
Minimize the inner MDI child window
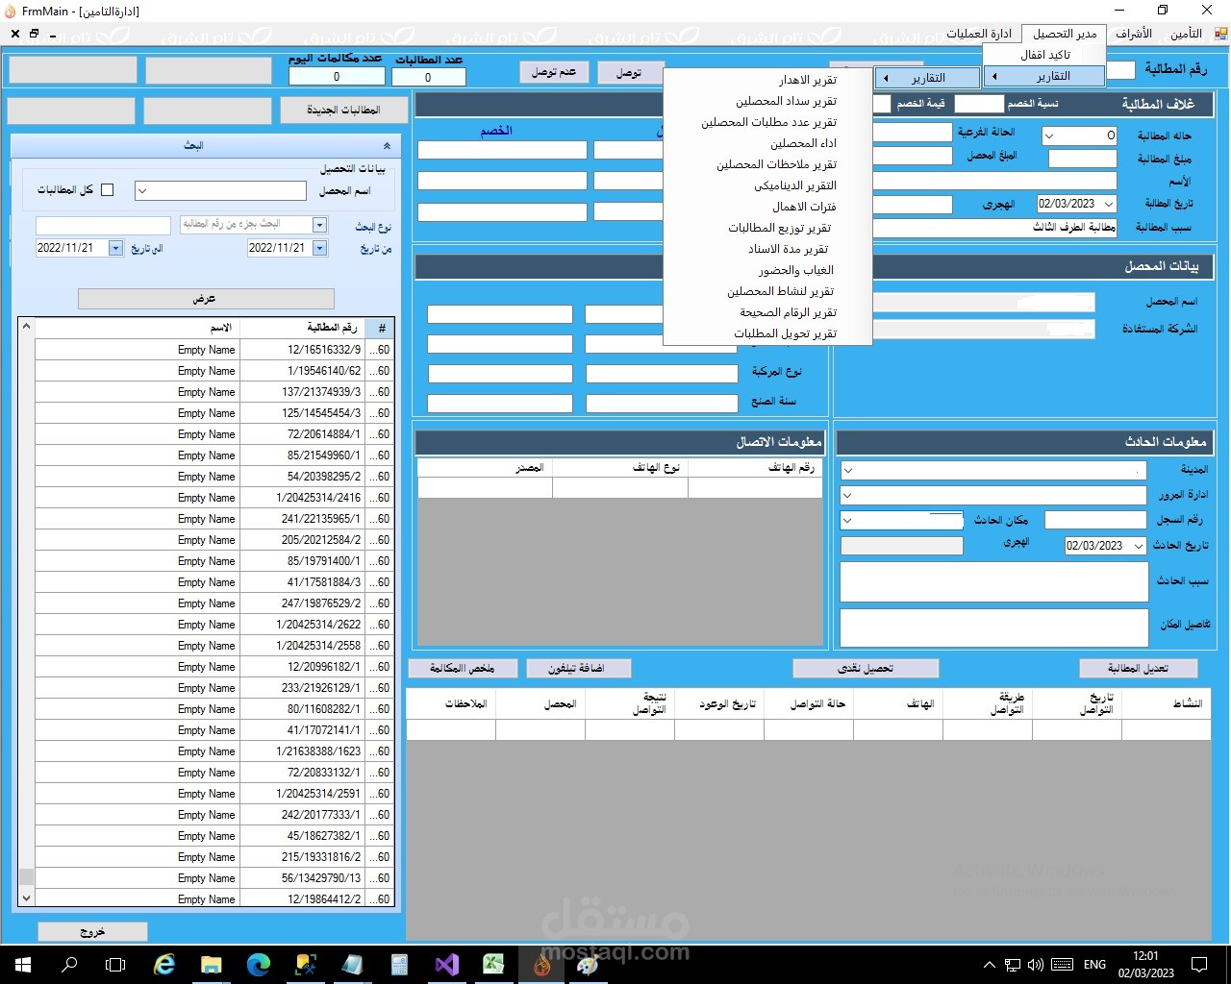tap(52, 34)
